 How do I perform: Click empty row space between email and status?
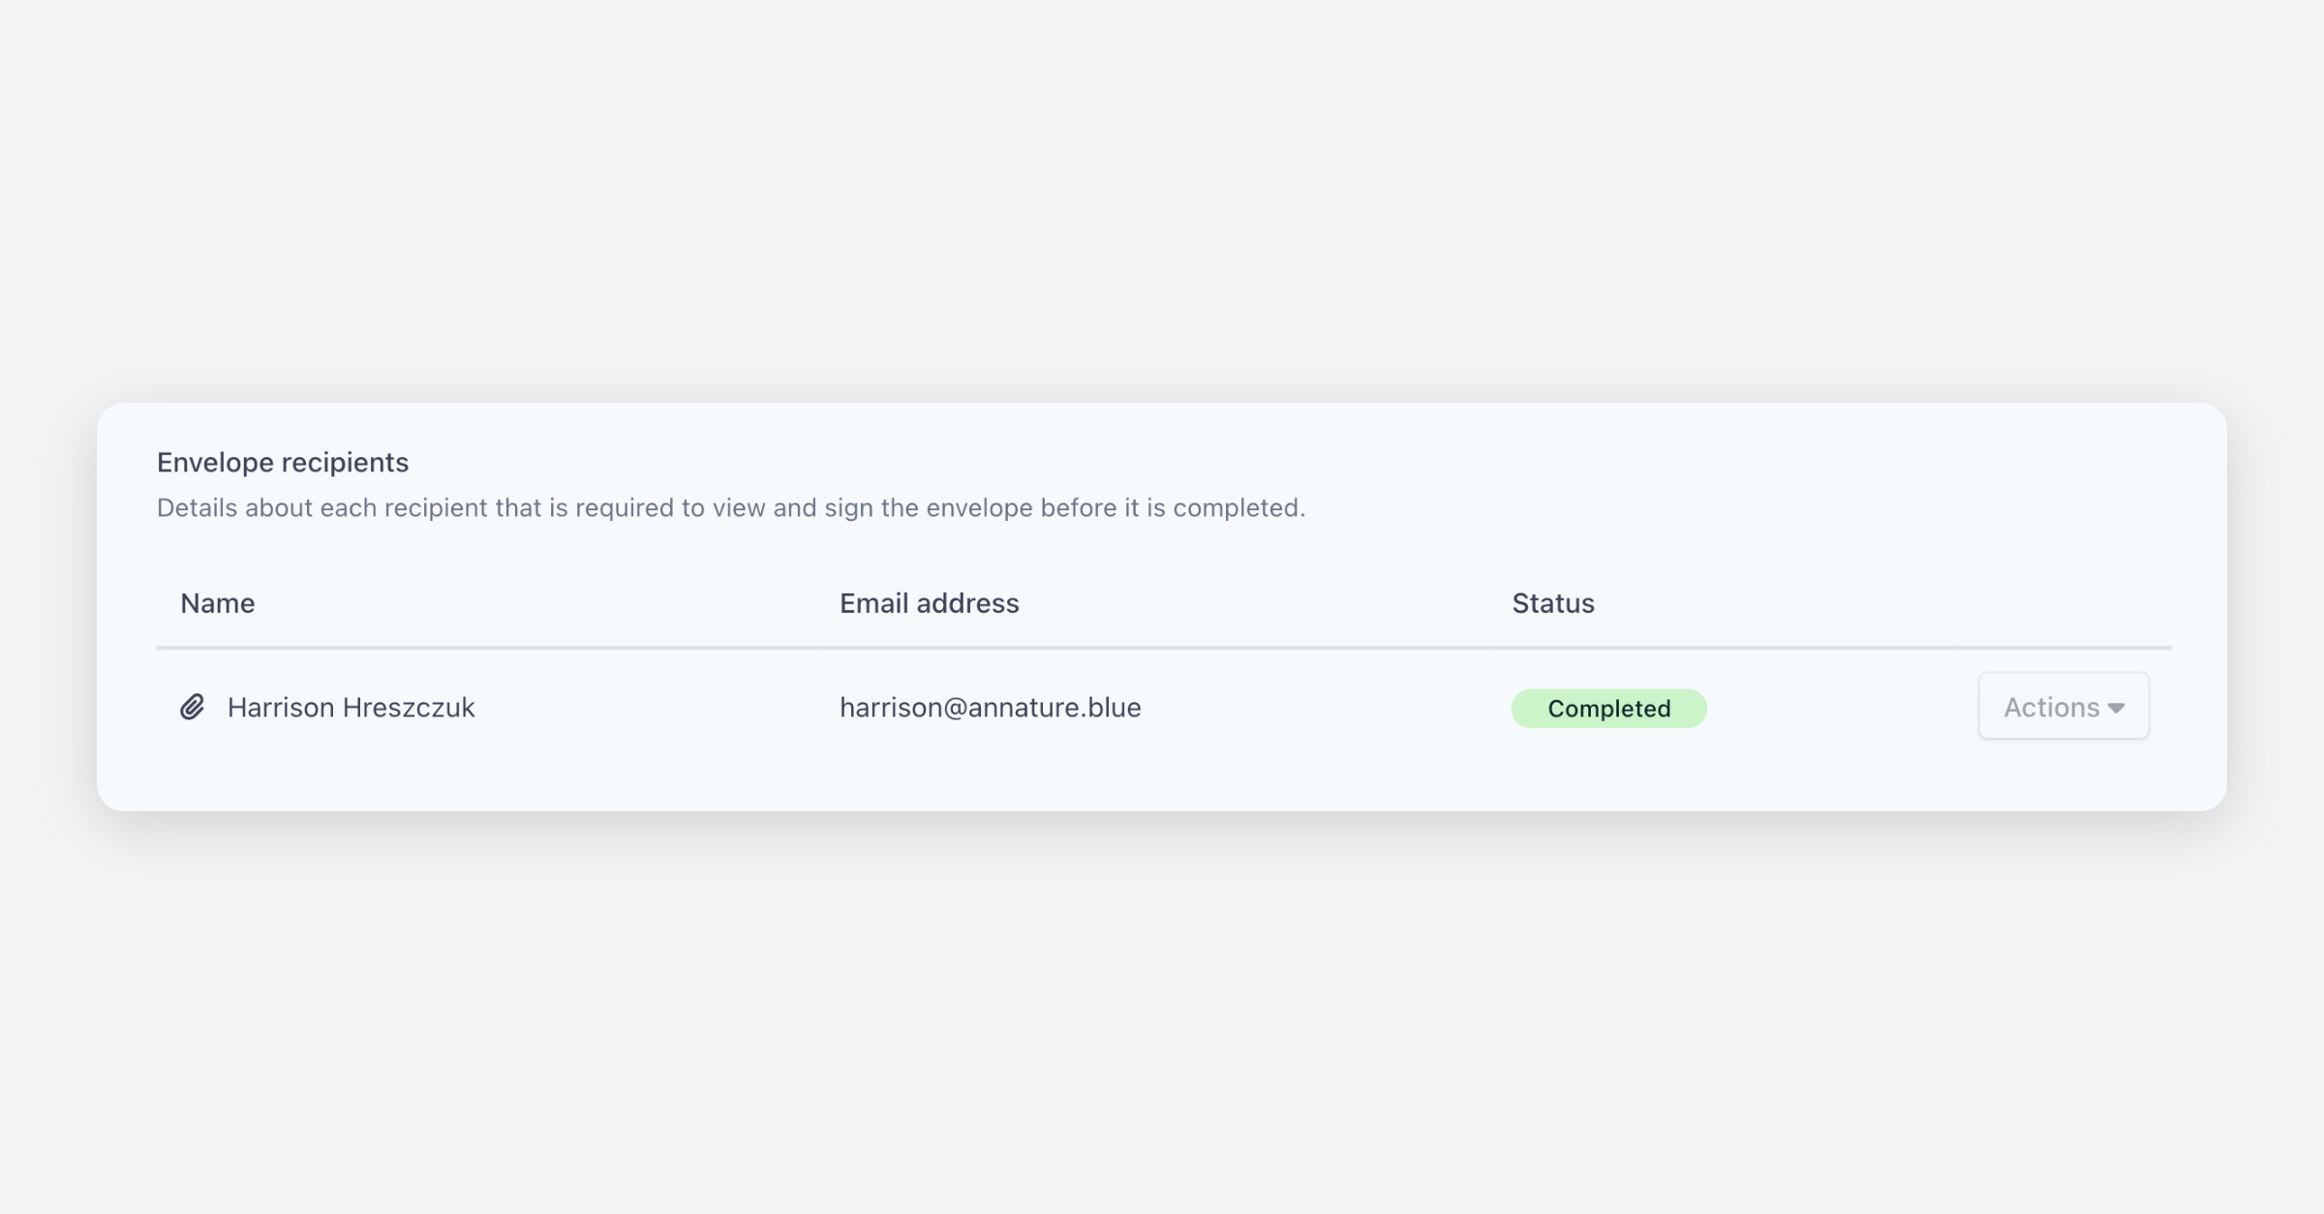tap(1327, 708)
